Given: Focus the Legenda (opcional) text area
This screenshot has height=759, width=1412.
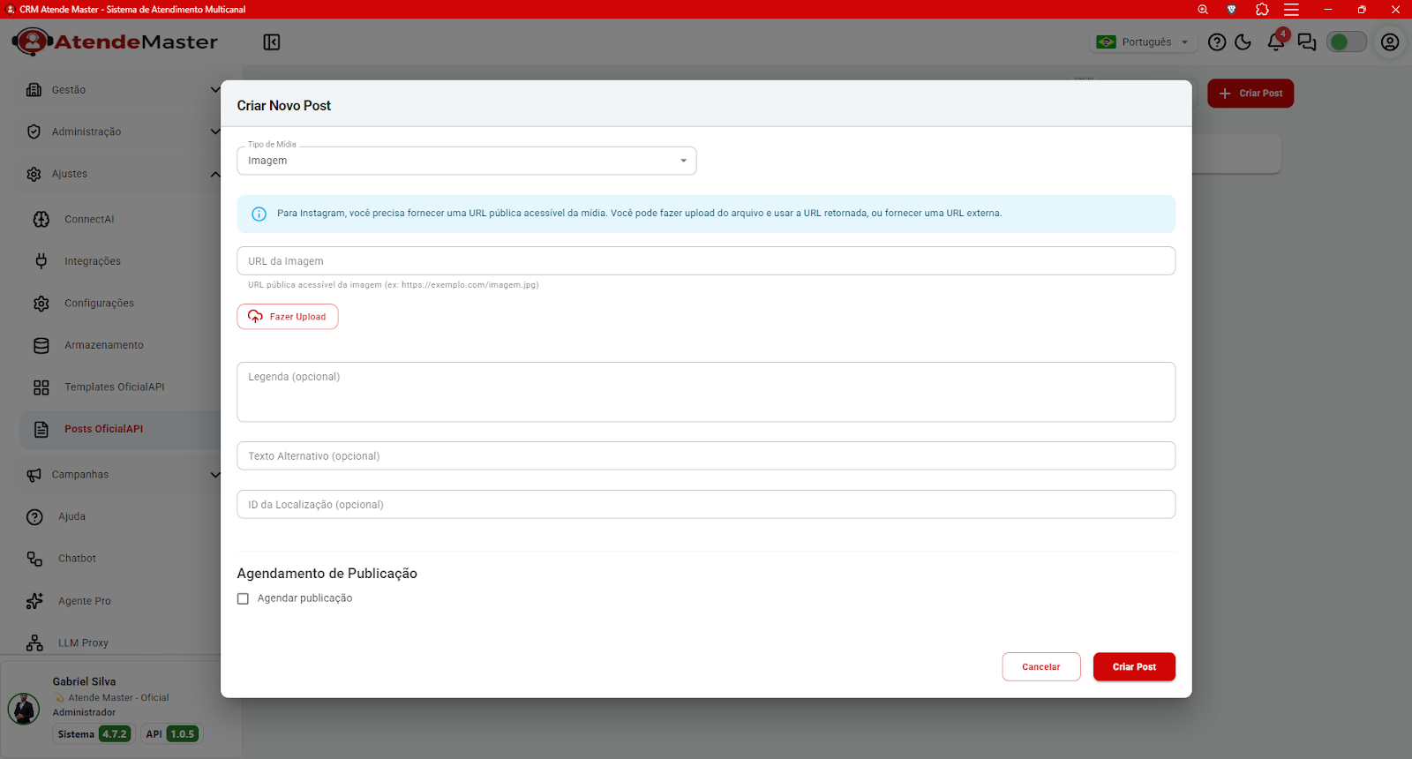Looking at the screenshot, I should click(706, 392).
